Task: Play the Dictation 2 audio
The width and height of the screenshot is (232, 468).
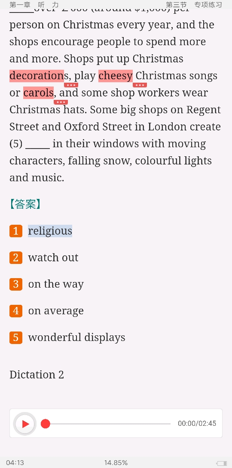Action: [x=25, y=424]
